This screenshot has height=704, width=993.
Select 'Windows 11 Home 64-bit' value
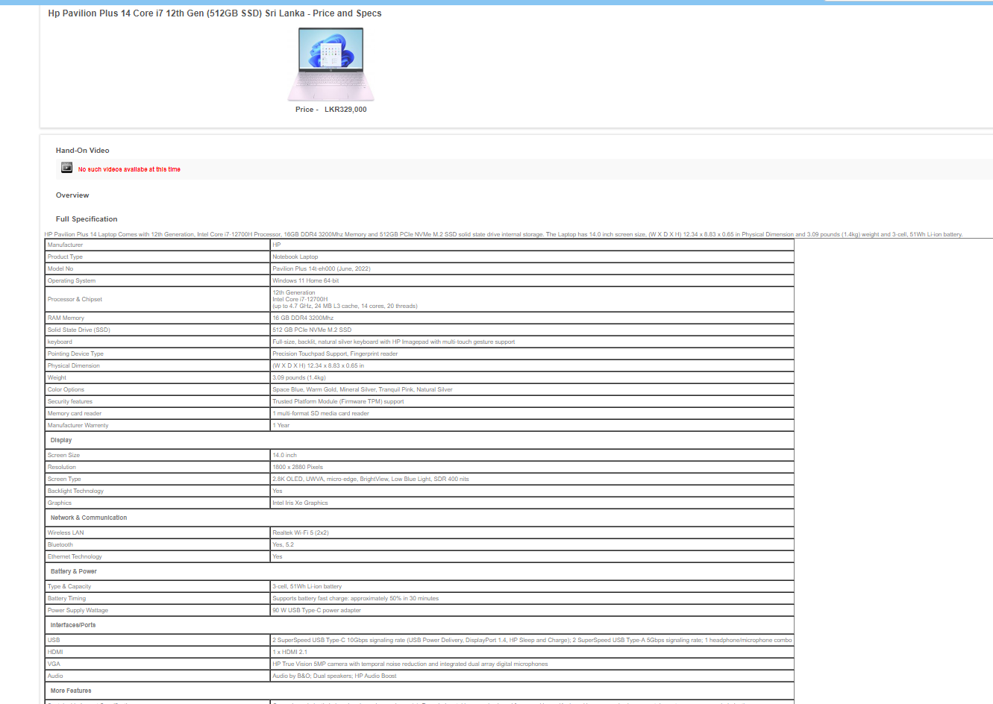point(306,280)
